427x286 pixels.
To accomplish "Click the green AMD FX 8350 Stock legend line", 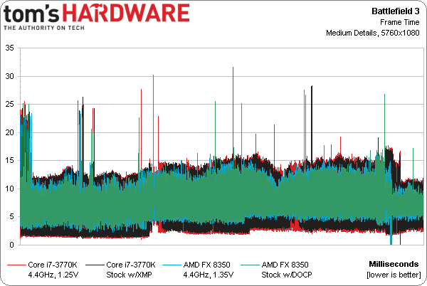I will 250,265.
